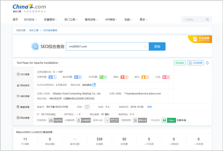The height and width of the screenshot is (151, 223).
Task: Click the Test Page for Apache Installation title
Action: 37,63
